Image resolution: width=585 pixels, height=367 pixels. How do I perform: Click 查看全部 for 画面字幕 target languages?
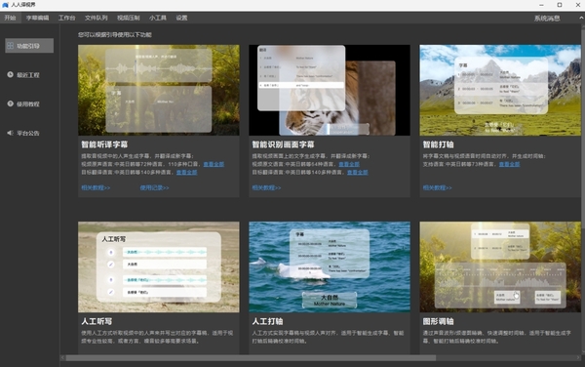click(x=358, y=172)
